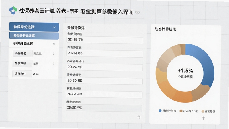Click the 3D/5D greyed input field
The height and width of the screenshot is (129, 229).
104,108
